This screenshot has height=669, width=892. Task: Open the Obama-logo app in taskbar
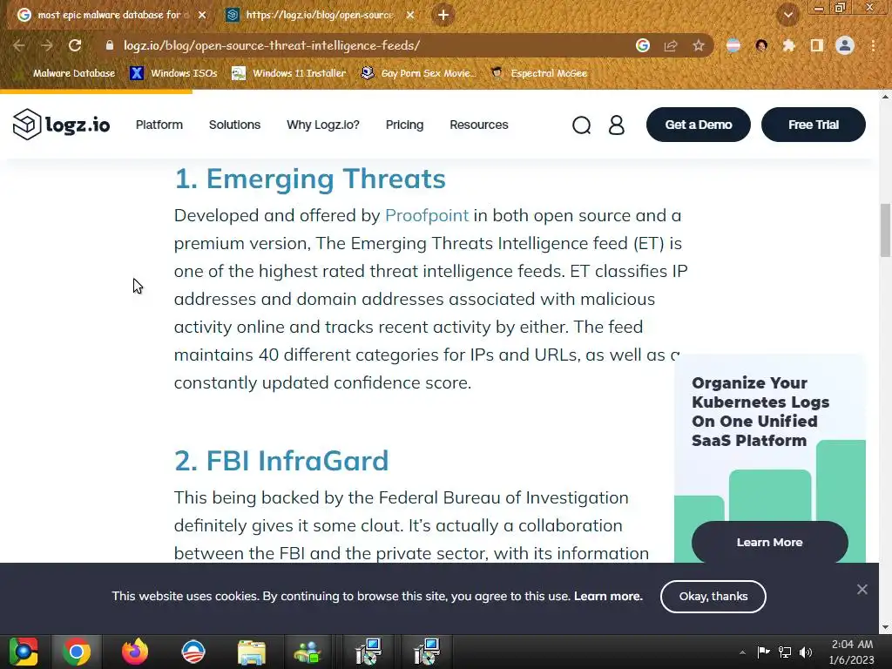pos(193,652)
